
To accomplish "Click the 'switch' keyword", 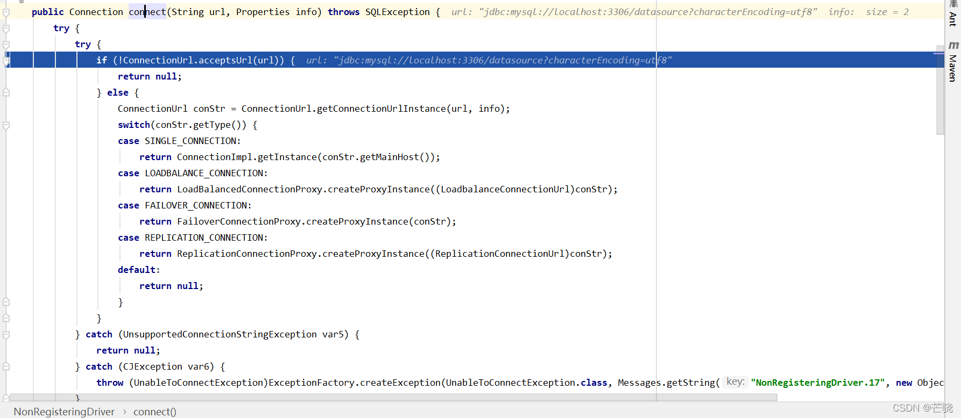I will tap(134, 125).
